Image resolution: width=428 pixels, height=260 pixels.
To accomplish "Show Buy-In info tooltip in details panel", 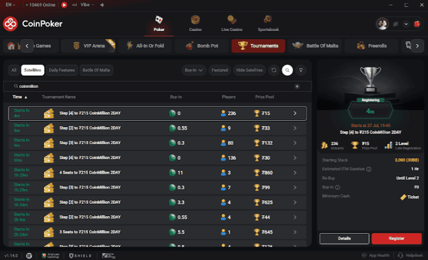I will click(337, 187).
